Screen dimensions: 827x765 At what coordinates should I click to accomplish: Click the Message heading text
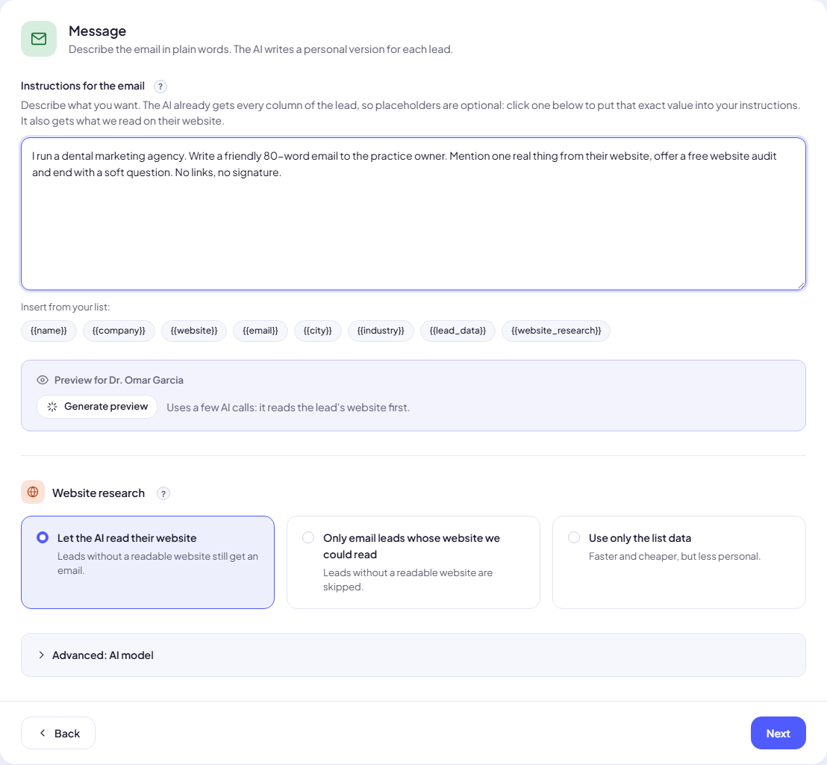click(98, 31)
